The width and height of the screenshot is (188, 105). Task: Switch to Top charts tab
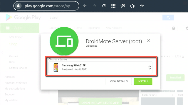pyautogui.click(x=94, y=28)
